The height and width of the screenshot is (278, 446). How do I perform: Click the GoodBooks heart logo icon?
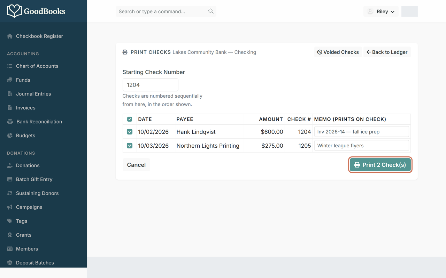coord(14,11)
